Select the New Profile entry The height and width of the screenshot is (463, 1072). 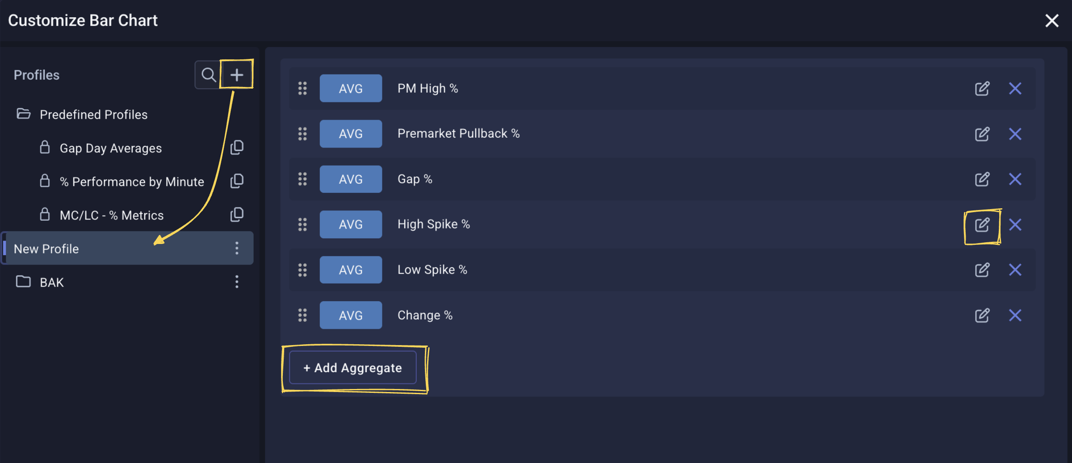click(x=46, y=249)
